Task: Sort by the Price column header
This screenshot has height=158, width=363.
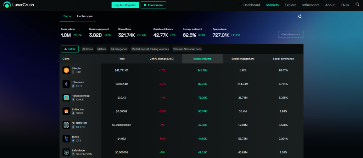Action: [122, 59]
